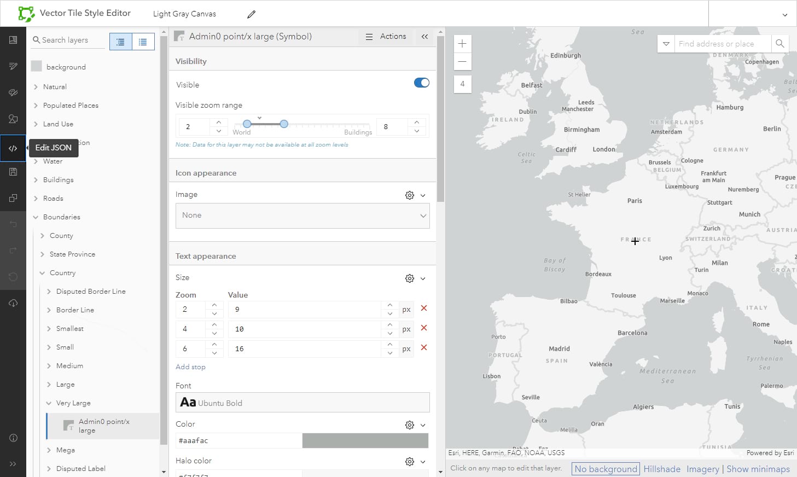Screen dimensions: 797x477
Task: Open the Image dropdown set to None
Action: 302,216
